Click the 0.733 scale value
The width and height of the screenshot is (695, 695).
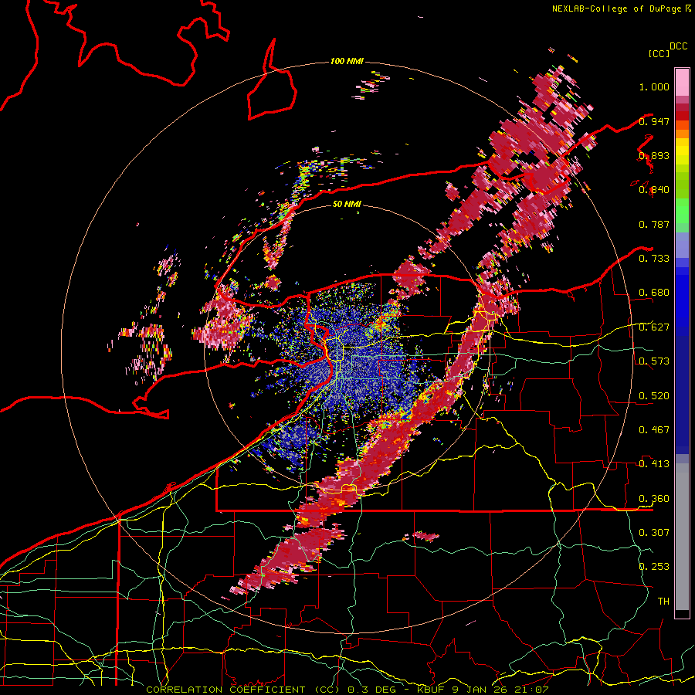[654, 259]
